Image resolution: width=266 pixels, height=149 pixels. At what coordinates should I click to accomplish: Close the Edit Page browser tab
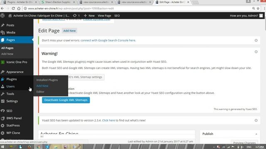click(x=188, y=2)
